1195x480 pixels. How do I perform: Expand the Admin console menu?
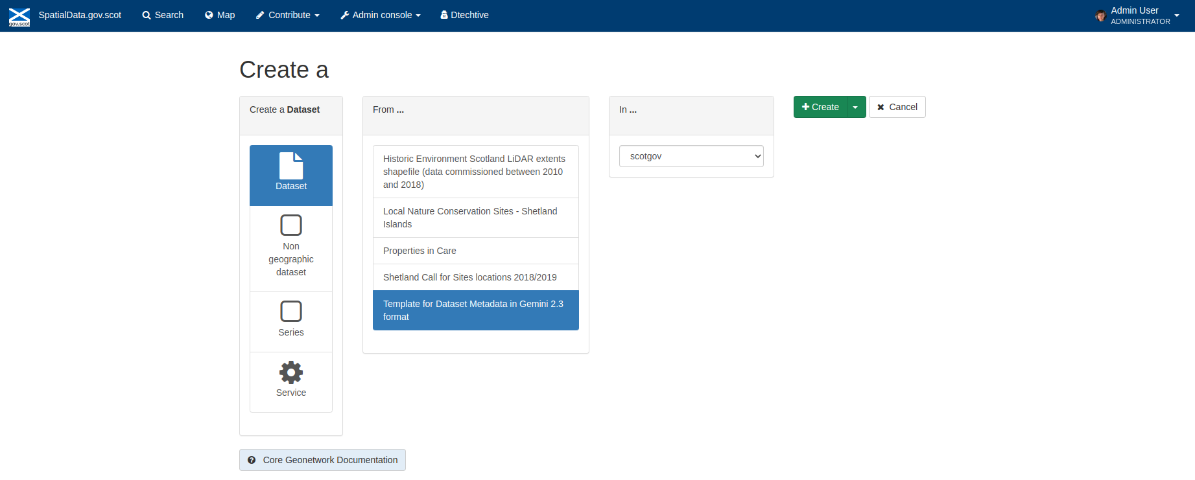coord(381,15)
